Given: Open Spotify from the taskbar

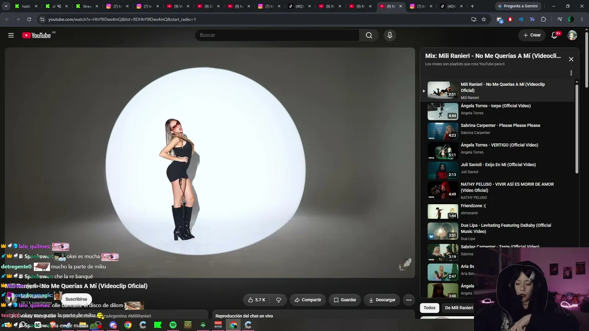Looking at the screenshot, I should 173,325.
